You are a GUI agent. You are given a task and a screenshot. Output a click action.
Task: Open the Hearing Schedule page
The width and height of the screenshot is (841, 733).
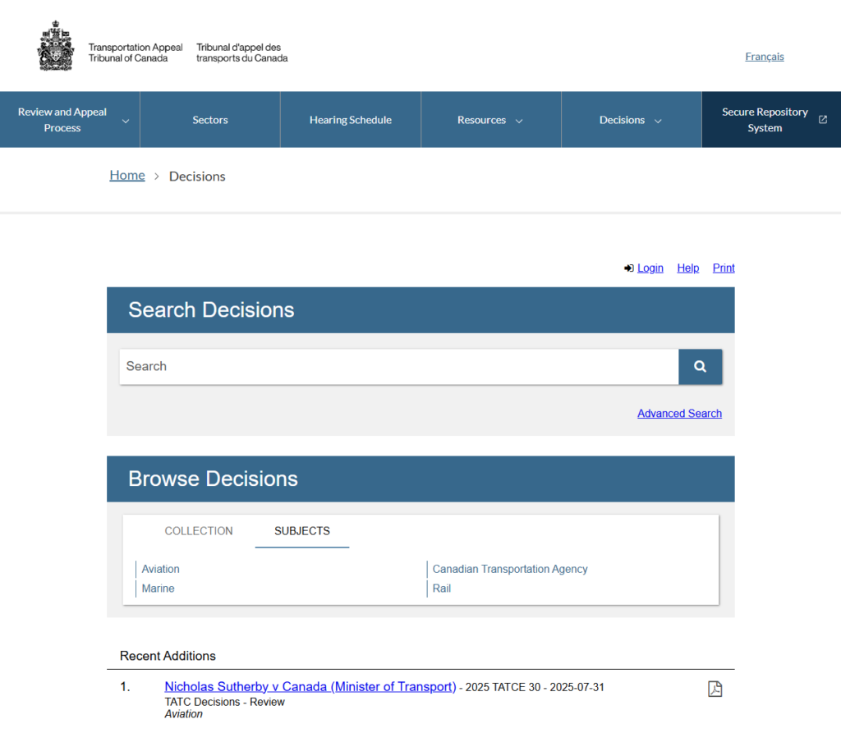coord(351,120)
